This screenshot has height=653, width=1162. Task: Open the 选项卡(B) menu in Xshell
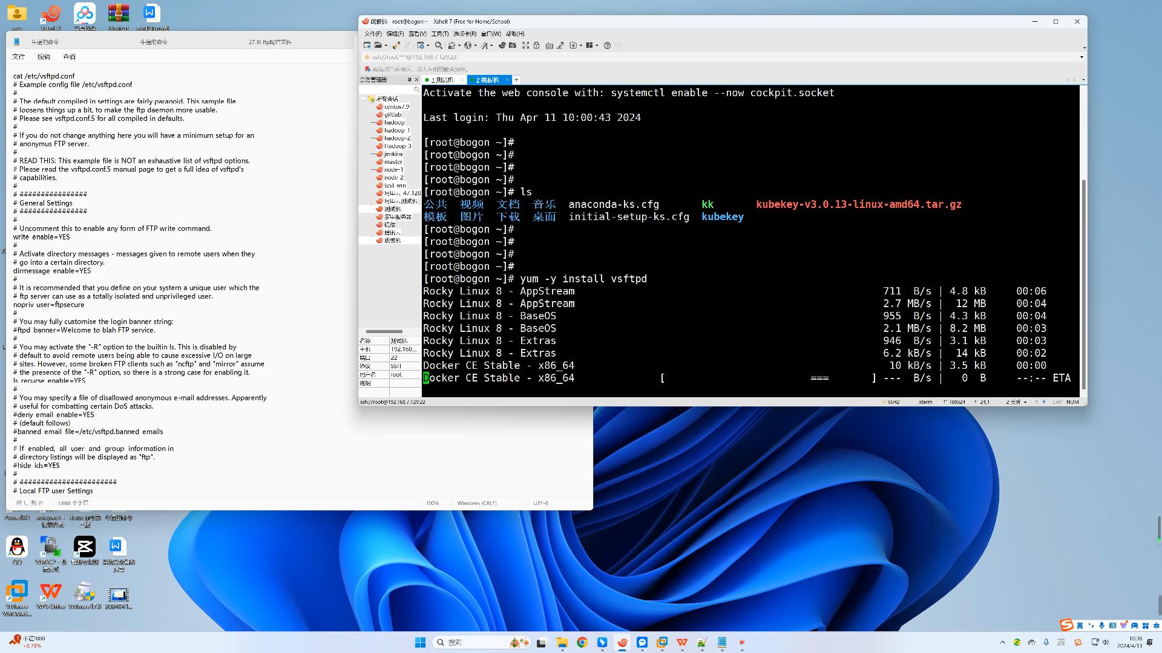point(465,34)
